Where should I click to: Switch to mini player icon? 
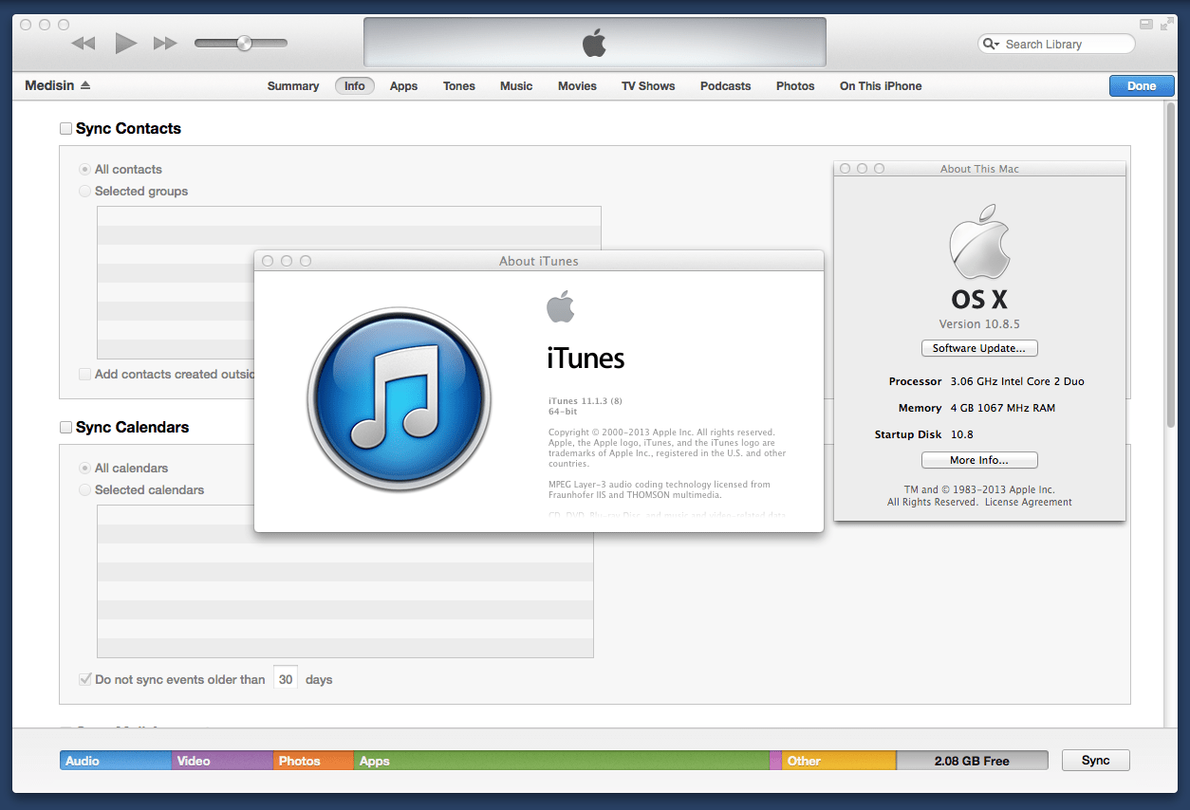(x=1146, y=24)
